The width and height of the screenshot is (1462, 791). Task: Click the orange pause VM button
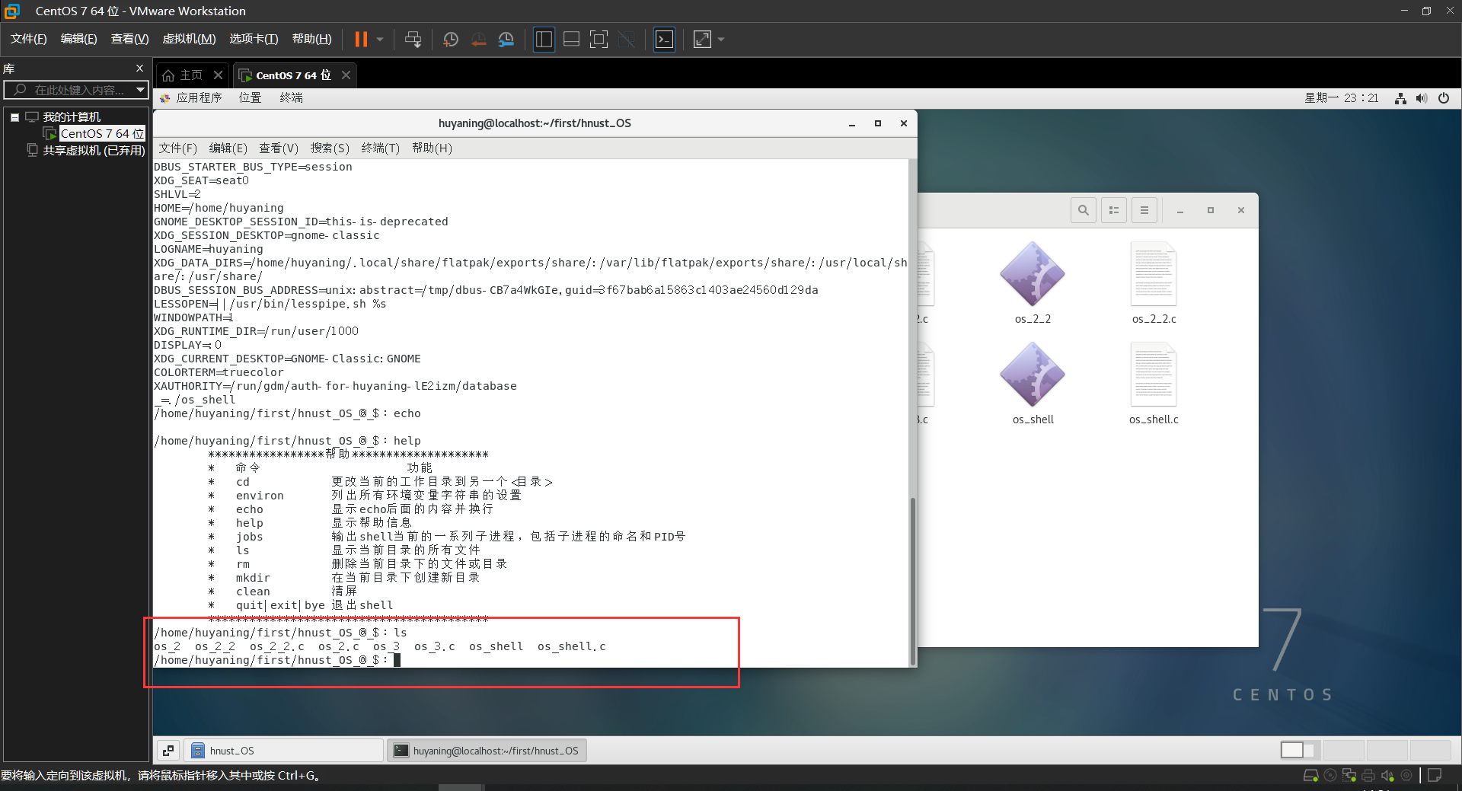click(x=361, y=39)
